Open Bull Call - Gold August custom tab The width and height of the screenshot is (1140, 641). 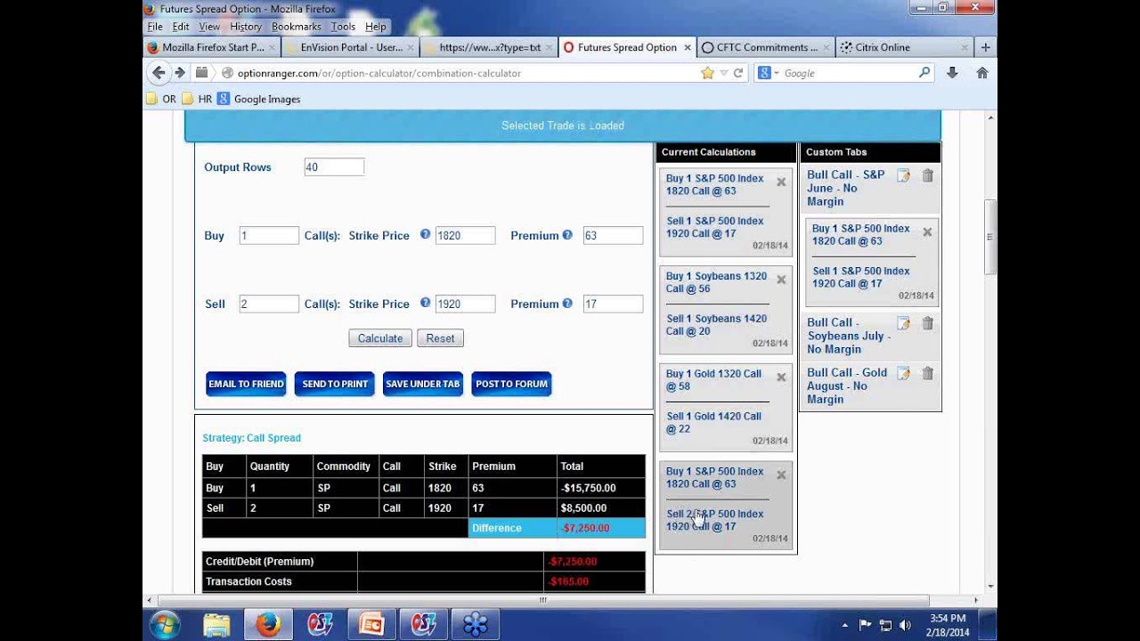(847, 385)
